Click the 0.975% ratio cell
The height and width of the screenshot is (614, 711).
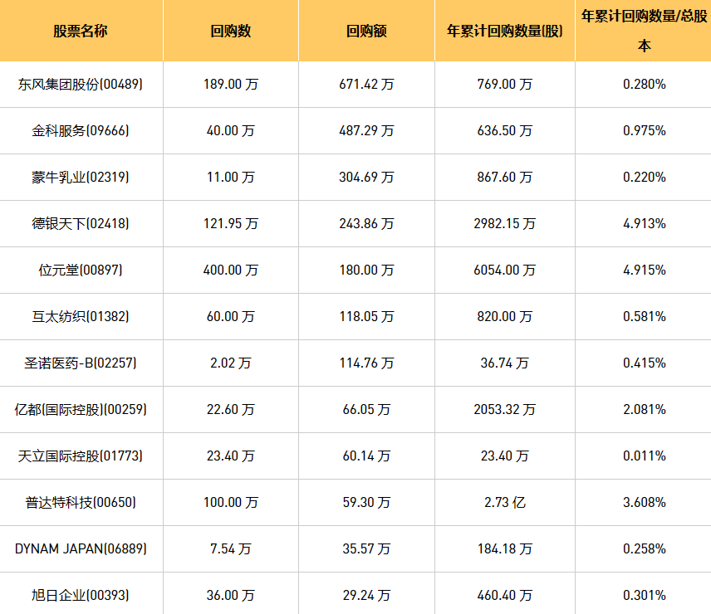pos(644,131)
